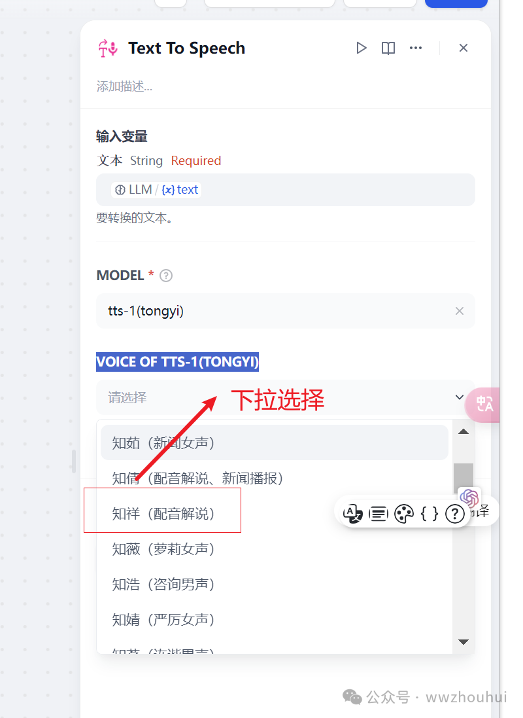This screenshot has width=523, height=718.
Task: Select voice 知茹（新闻女声）
Action: click(x=275, y=443)
